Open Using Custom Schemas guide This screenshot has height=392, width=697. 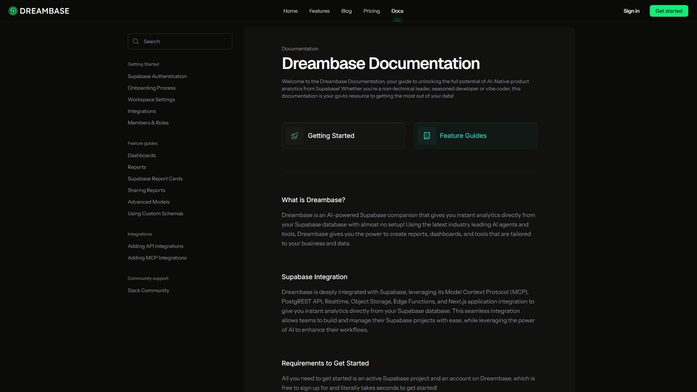pyautogui.click(x=156, y=213)
